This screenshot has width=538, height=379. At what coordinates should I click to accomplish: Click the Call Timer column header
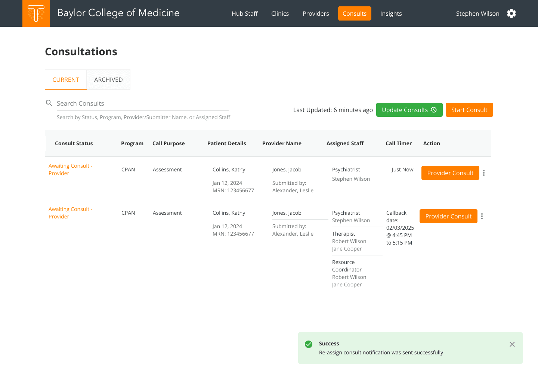click(x=399, y=143)
